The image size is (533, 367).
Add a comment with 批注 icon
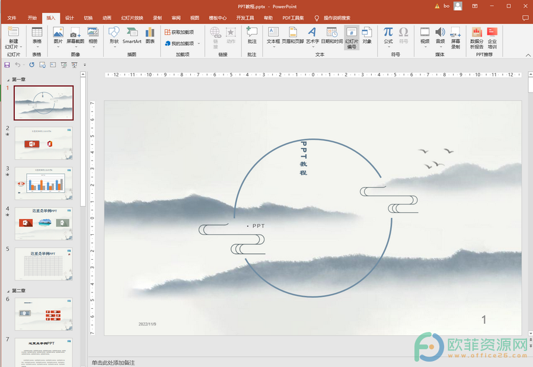[x=252, y=36]
